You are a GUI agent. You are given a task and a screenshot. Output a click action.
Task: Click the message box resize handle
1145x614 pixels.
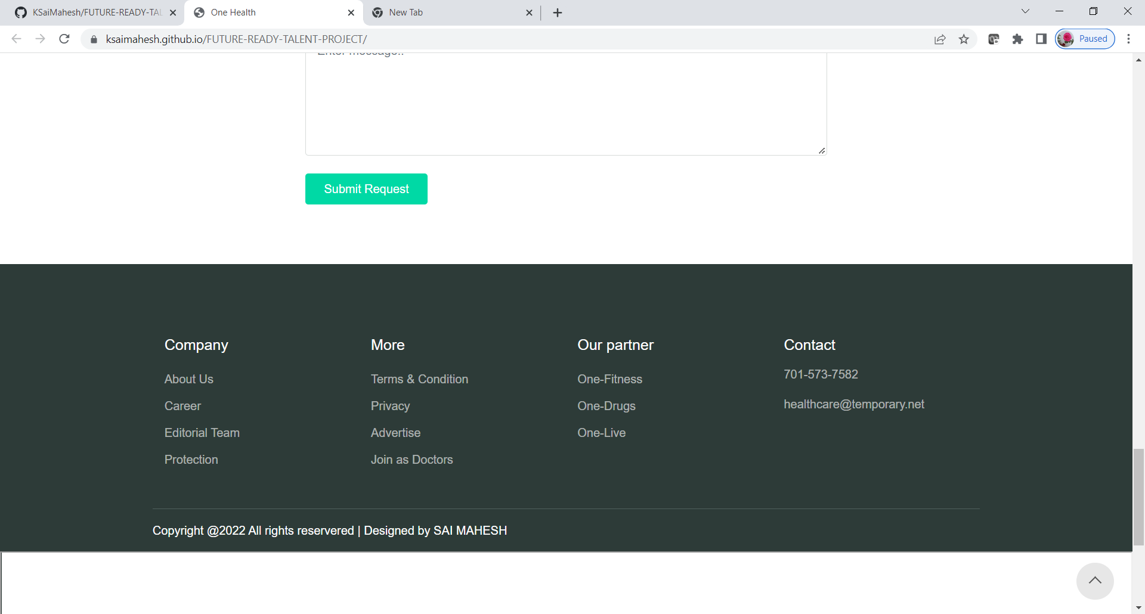pos(822,150)
